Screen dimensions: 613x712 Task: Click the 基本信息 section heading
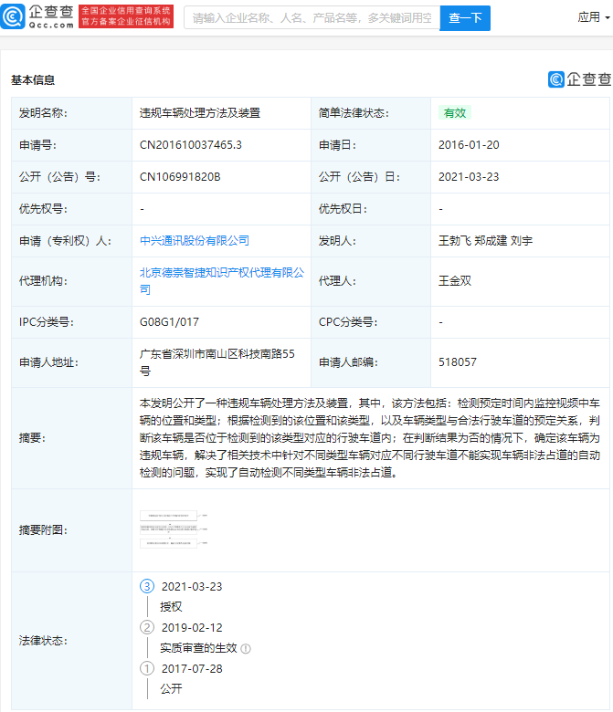point(33,80)
